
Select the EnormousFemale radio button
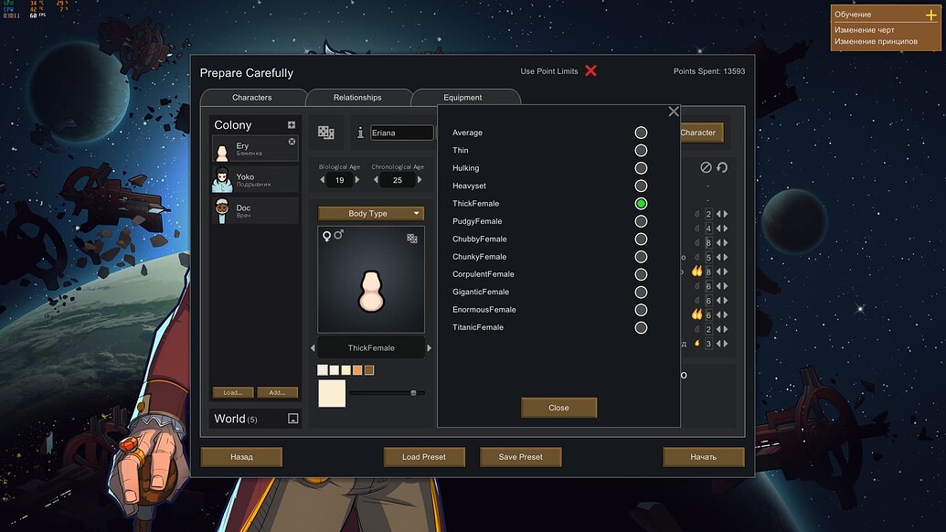[641, 310]
